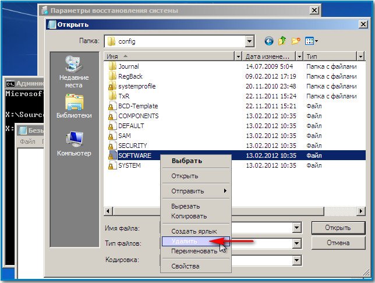Open Libraries (Библиотеки) sidebar shortcut
This screenshot has width=375, height=283.
click(73, 106)
